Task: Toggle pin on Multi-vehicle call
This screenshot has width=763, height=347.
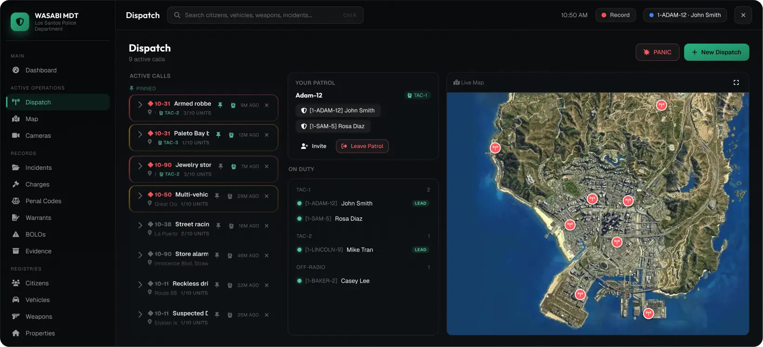Action: 217,196
